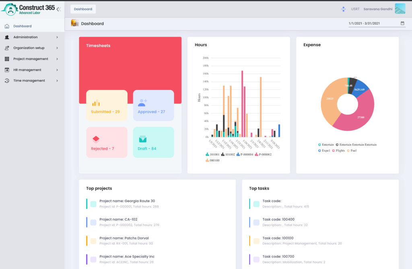412x269 pixels.
Task: Click the calendar icon in date range
Action: (x=402, y=23)
